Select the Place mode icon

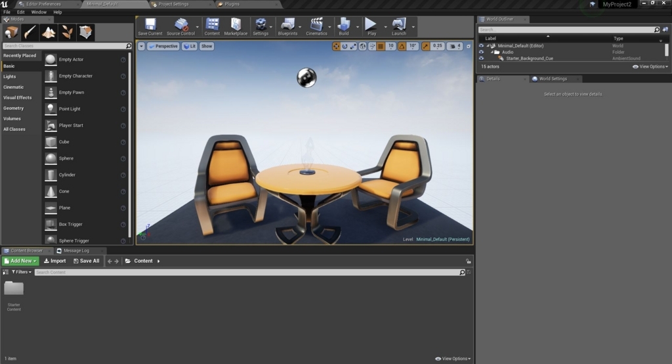(x=11, y=32)
